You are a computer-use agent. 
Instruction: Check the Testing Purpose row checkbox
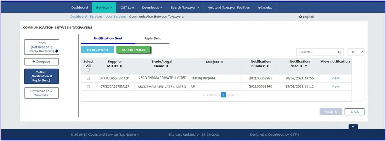88,78
